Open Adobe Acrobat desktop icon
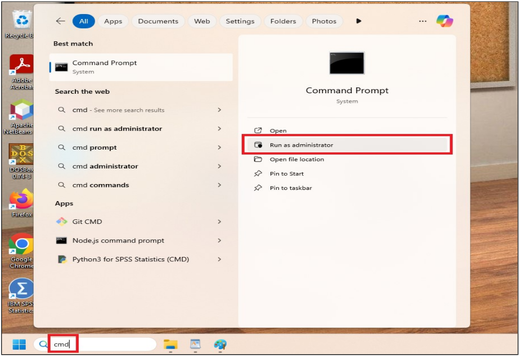 tap(21, 66)
